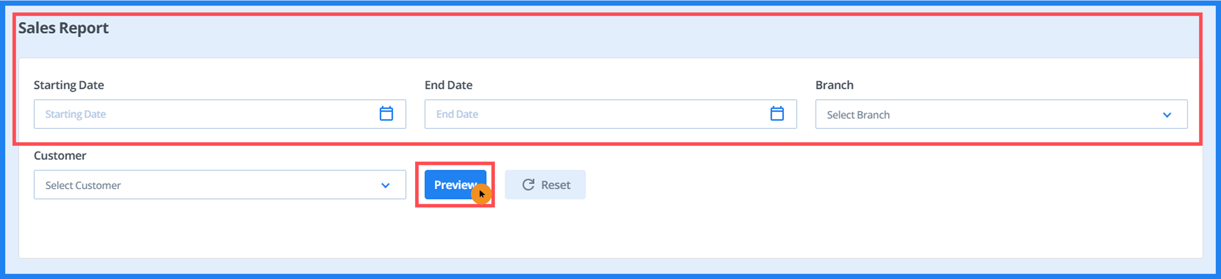Image resolution: width=1221 pixels, height=279 pixels.
Task: Click the End Date field label
Action: (x=448, y=85)
